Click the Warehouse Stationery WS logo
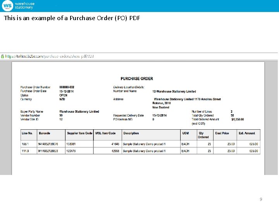 click(7, 5)
